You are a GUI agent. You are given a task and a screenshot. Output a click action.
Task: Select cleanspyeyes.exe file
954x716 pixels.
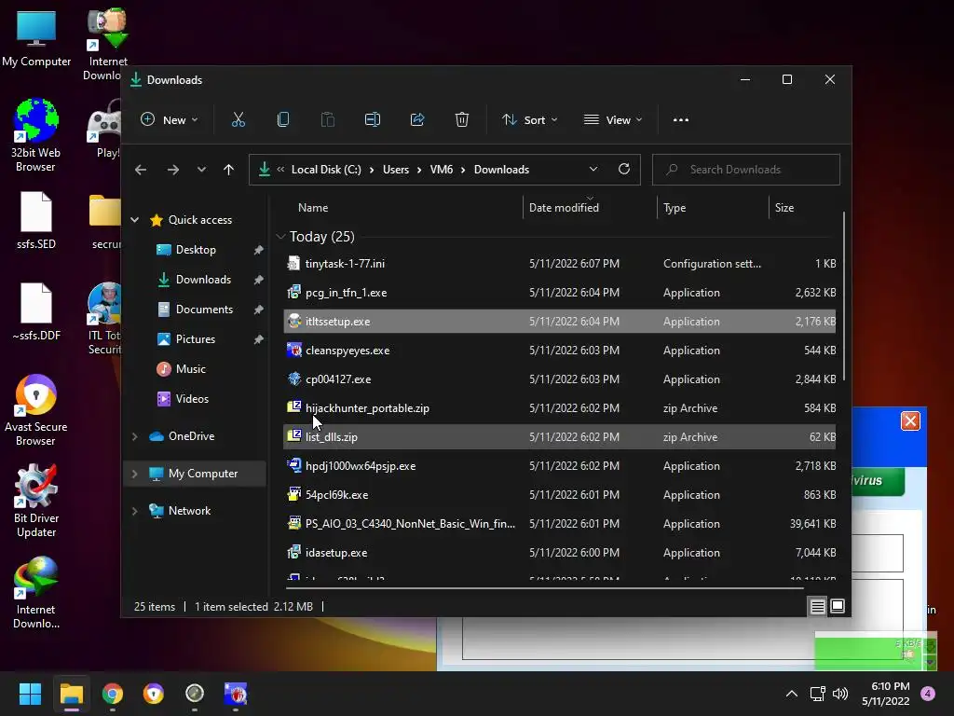pos(560,351)
